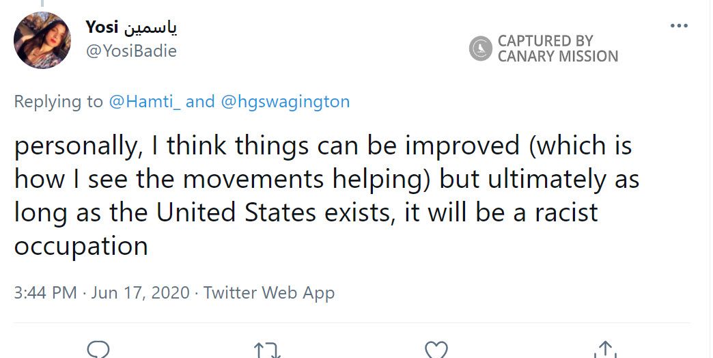Open the share tweet arrow icon

(603, 350)
